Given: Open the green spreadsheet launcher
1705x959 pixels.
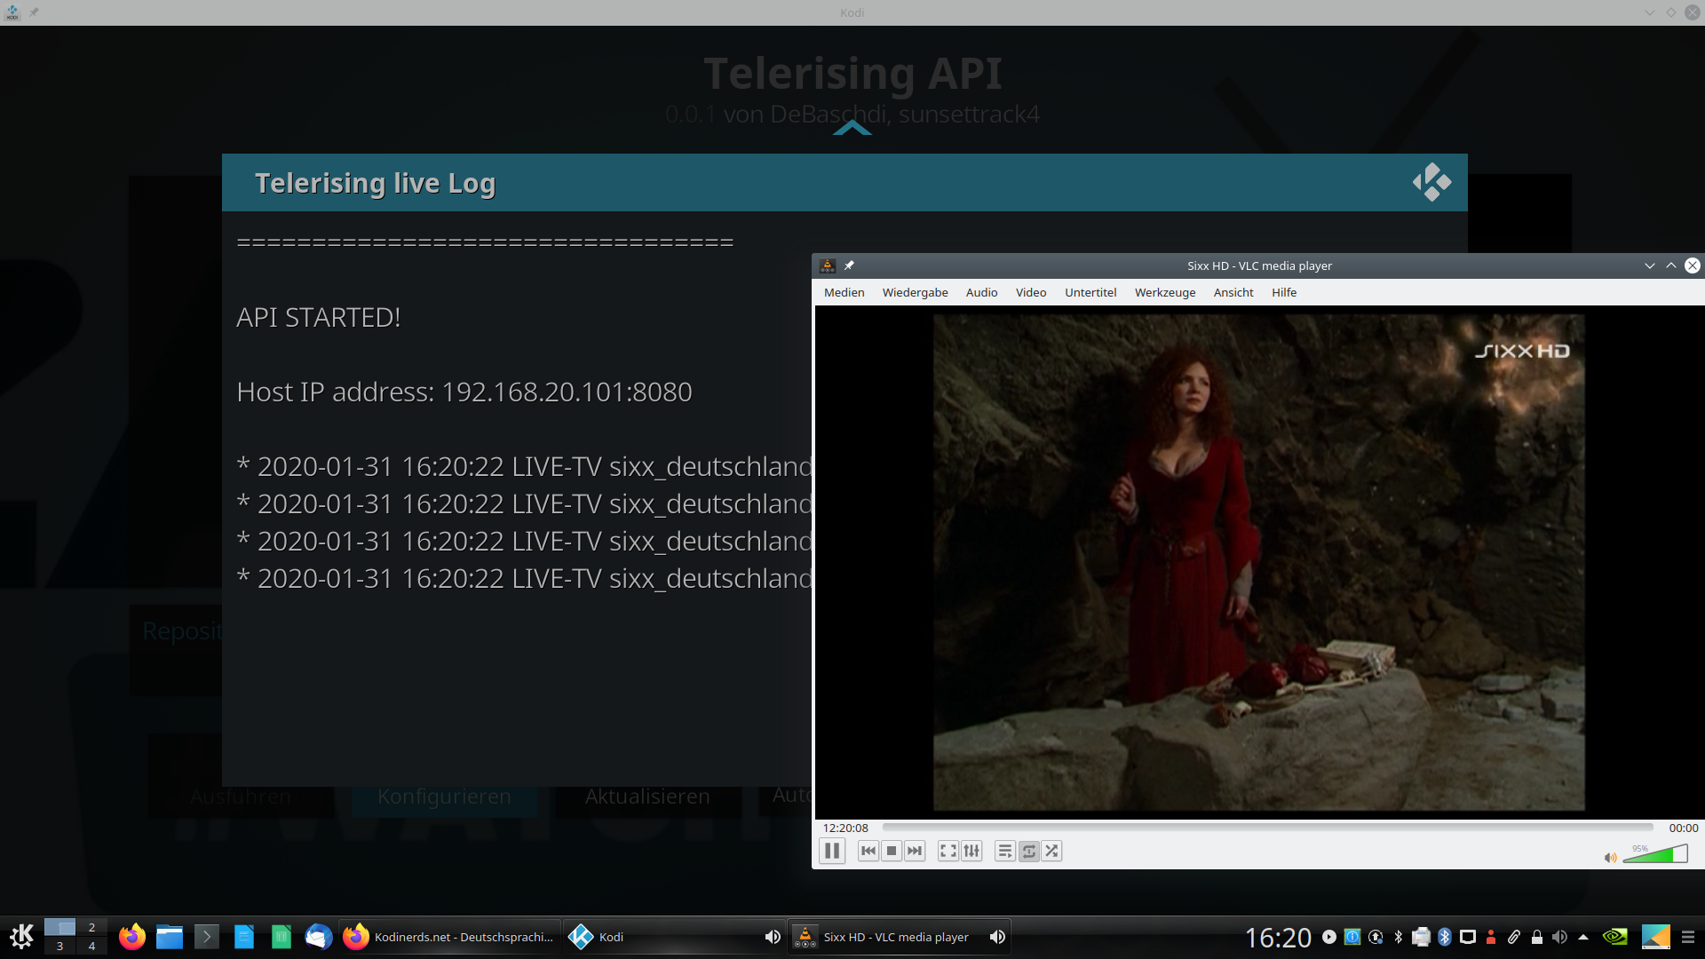Looking at the screenshot, I should (282, 937).
